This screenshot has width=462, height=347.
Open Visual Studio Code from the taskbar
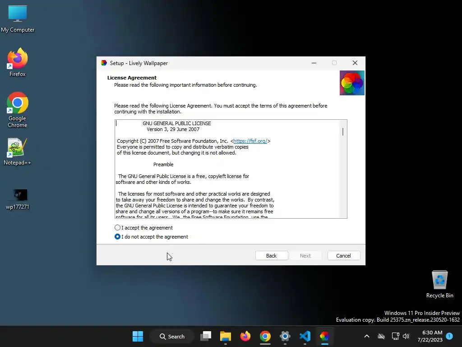coord(305,336)
